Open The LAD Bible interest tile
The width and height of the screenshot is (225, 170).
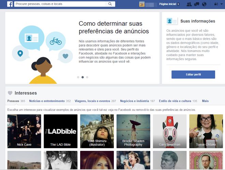tap(61, 131)
